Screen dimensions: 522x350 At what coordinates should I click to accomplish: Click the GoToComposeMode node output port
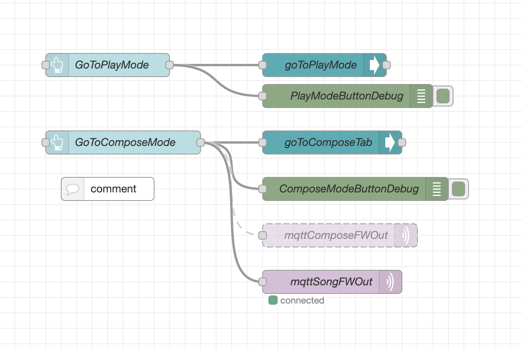click(x=201, y=142)
